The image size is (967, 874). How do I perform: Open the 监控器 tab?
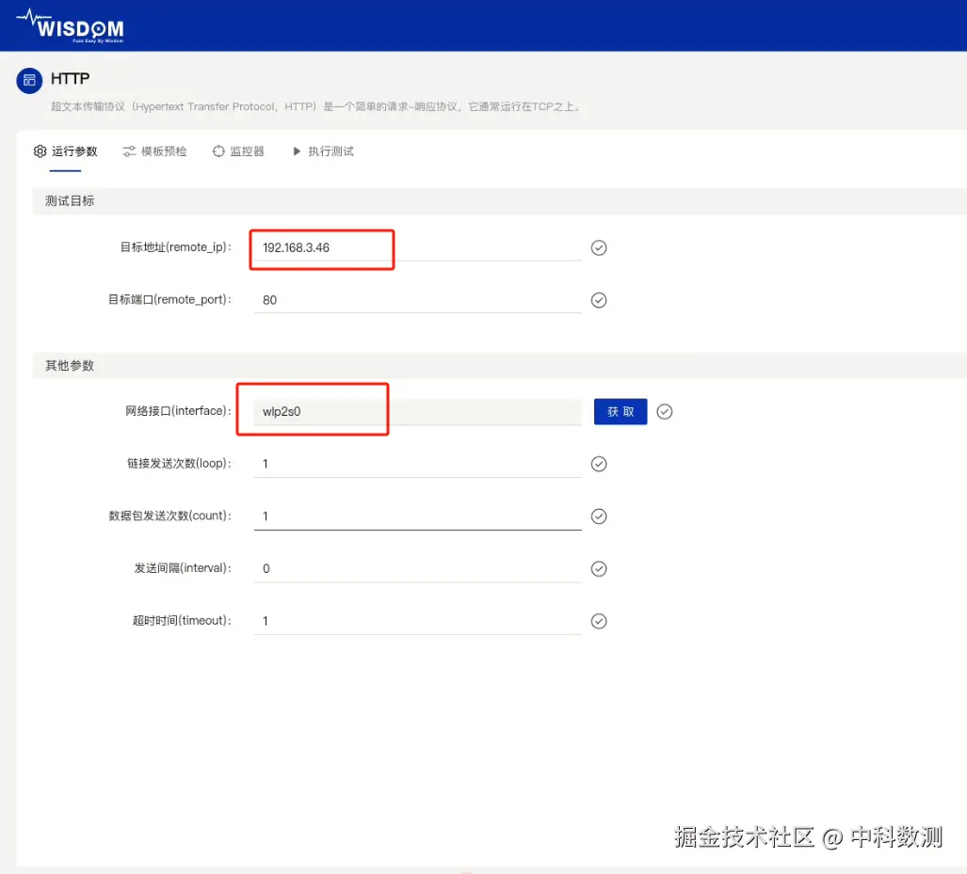pos(238,151)
